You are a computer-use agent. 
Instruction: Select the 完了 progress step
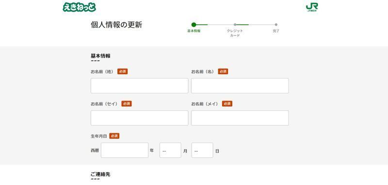(276, 28)
